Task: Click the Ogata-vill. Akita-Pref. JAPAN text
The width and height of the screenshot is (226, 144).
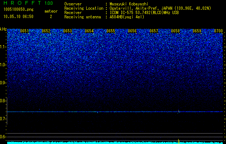Action: coord(140,8)
